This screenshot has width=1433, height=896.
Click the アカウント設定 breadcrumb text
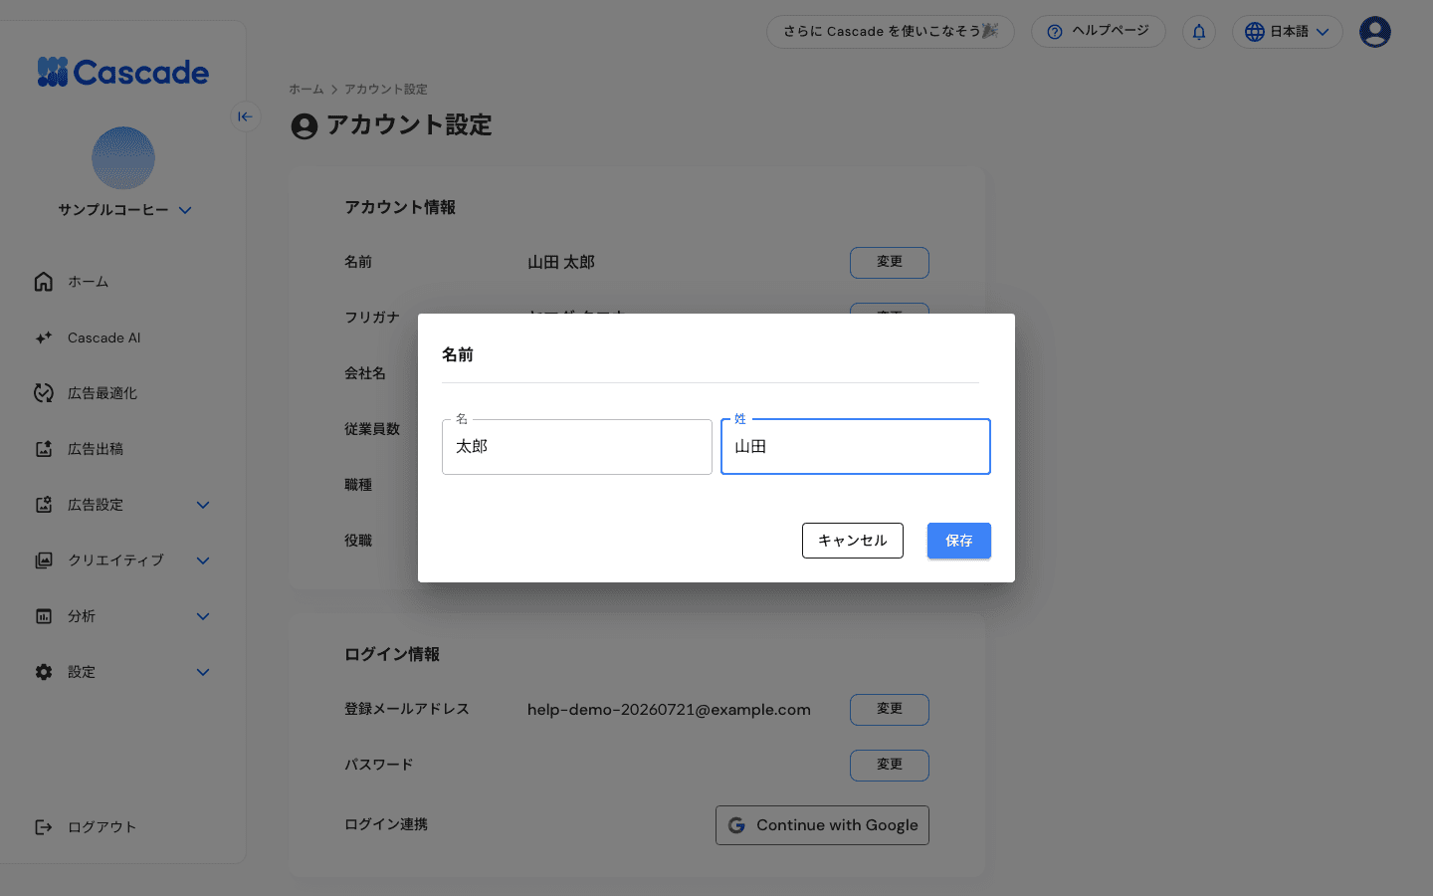pos(386,90)
